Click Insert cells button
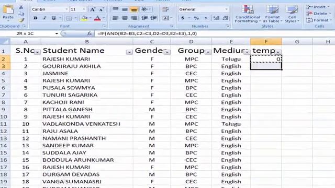The width and height of the screenshot is (335, 188). coord(318,7)
